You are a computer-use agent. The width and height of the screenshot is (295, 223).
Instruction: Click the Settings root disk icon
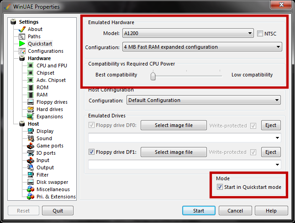(13, 22)
